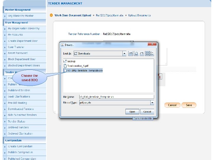Click arrow icon beside Create Corrigendum
Screen dimensions: 213x160
click(x=5, y=147)
